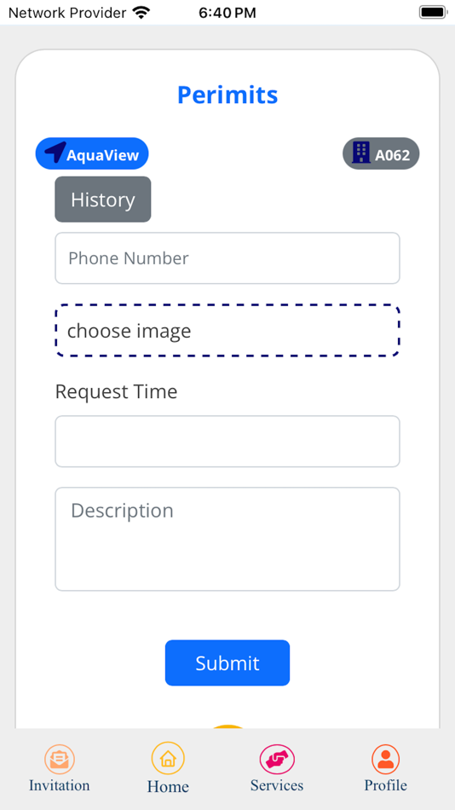Switch to the Services tab label
Image resolution: width=455 pixels, height=810 pixels.
pos(277,785)
